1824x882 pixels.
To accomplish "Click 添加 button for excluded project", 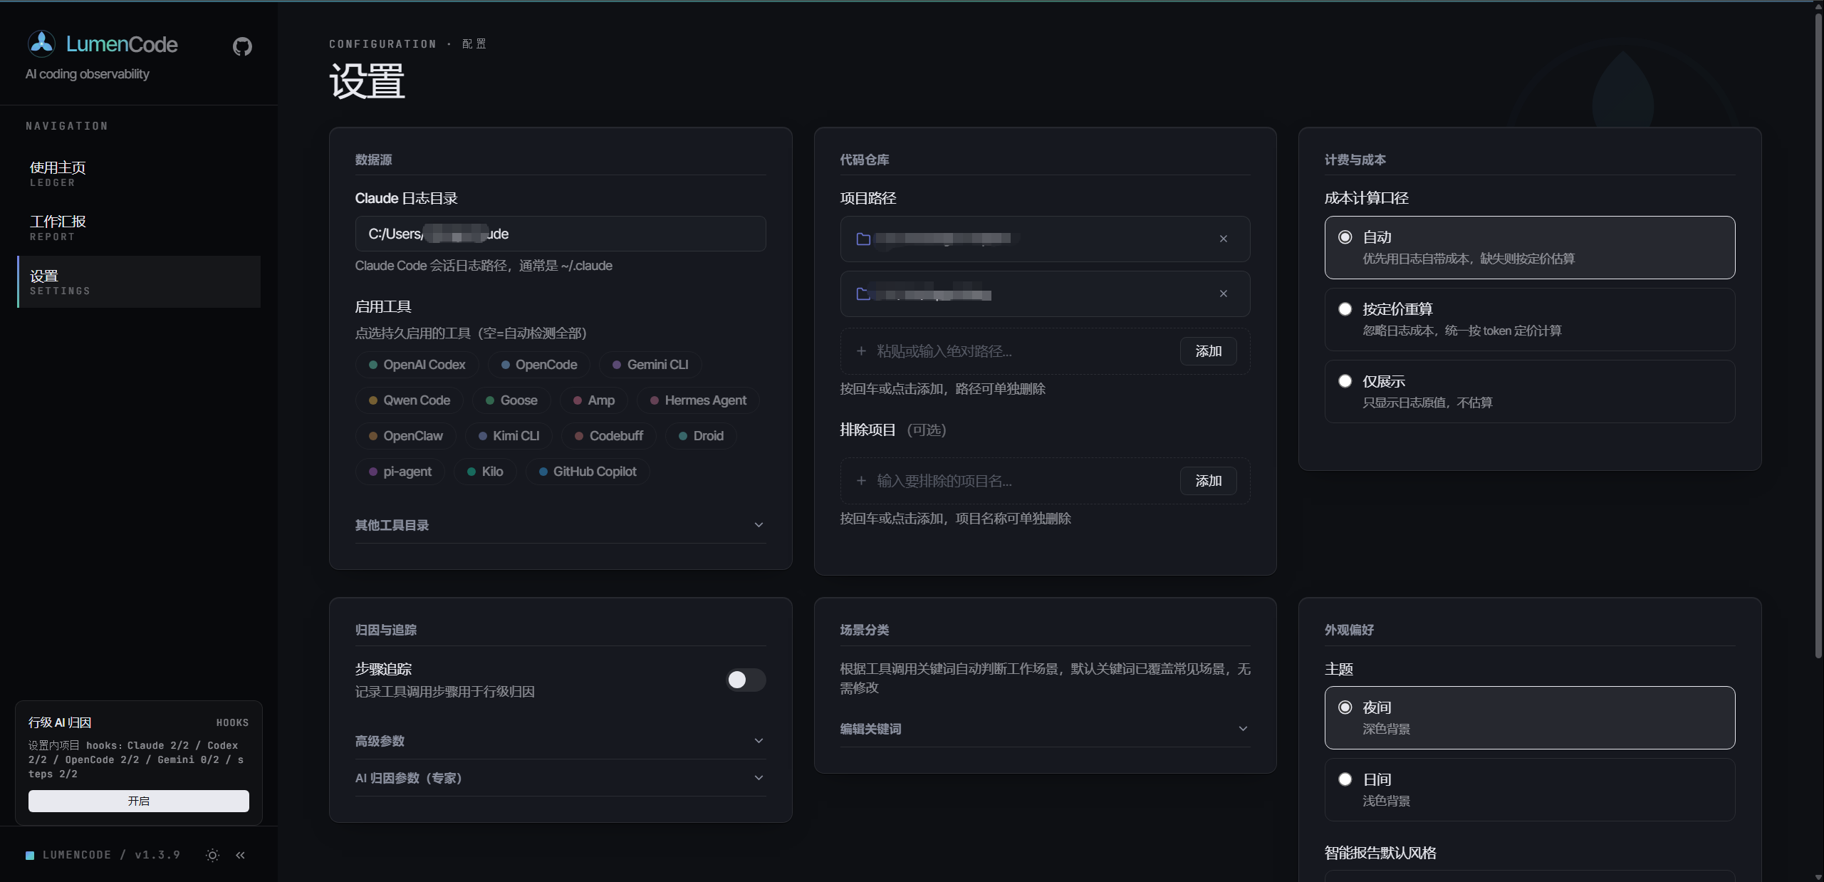I will (1208, 481).
